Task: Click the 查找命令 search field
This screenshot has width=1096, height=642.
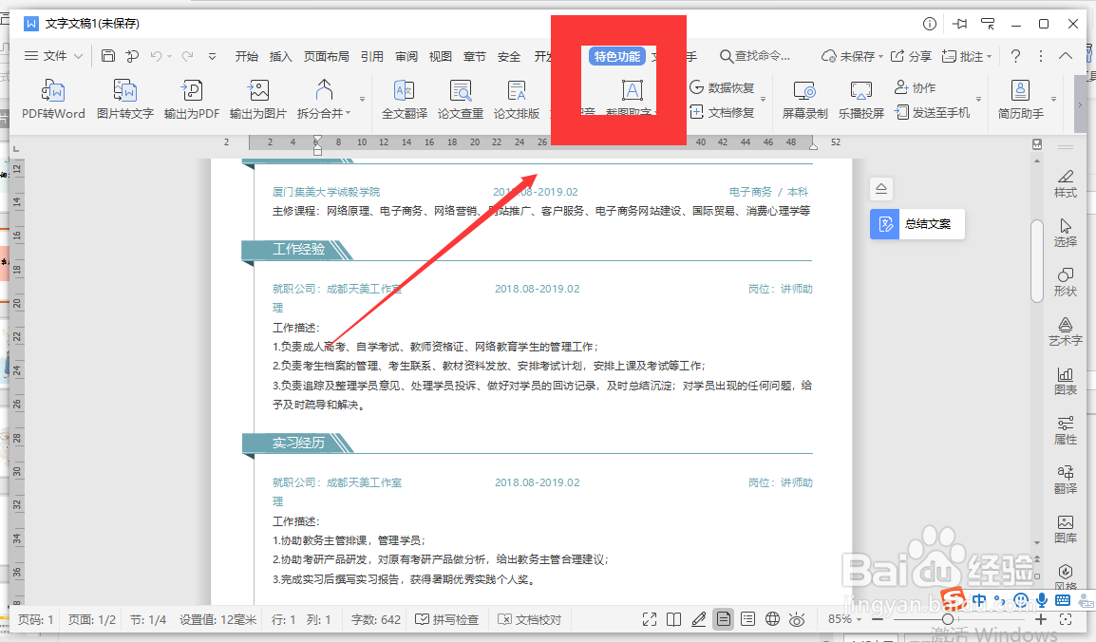Action: pyautogui.click(x=755, y=56)
